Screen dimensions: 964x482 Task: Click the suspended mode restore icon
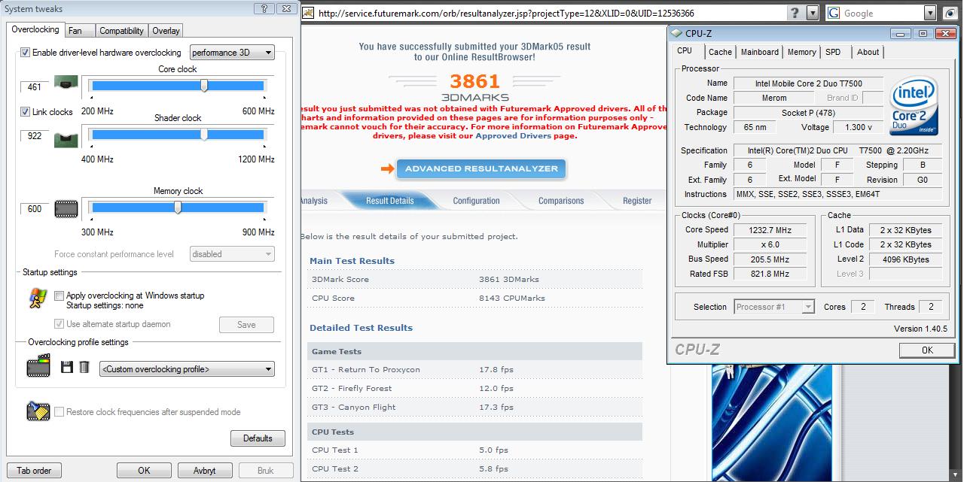(38, 411)
